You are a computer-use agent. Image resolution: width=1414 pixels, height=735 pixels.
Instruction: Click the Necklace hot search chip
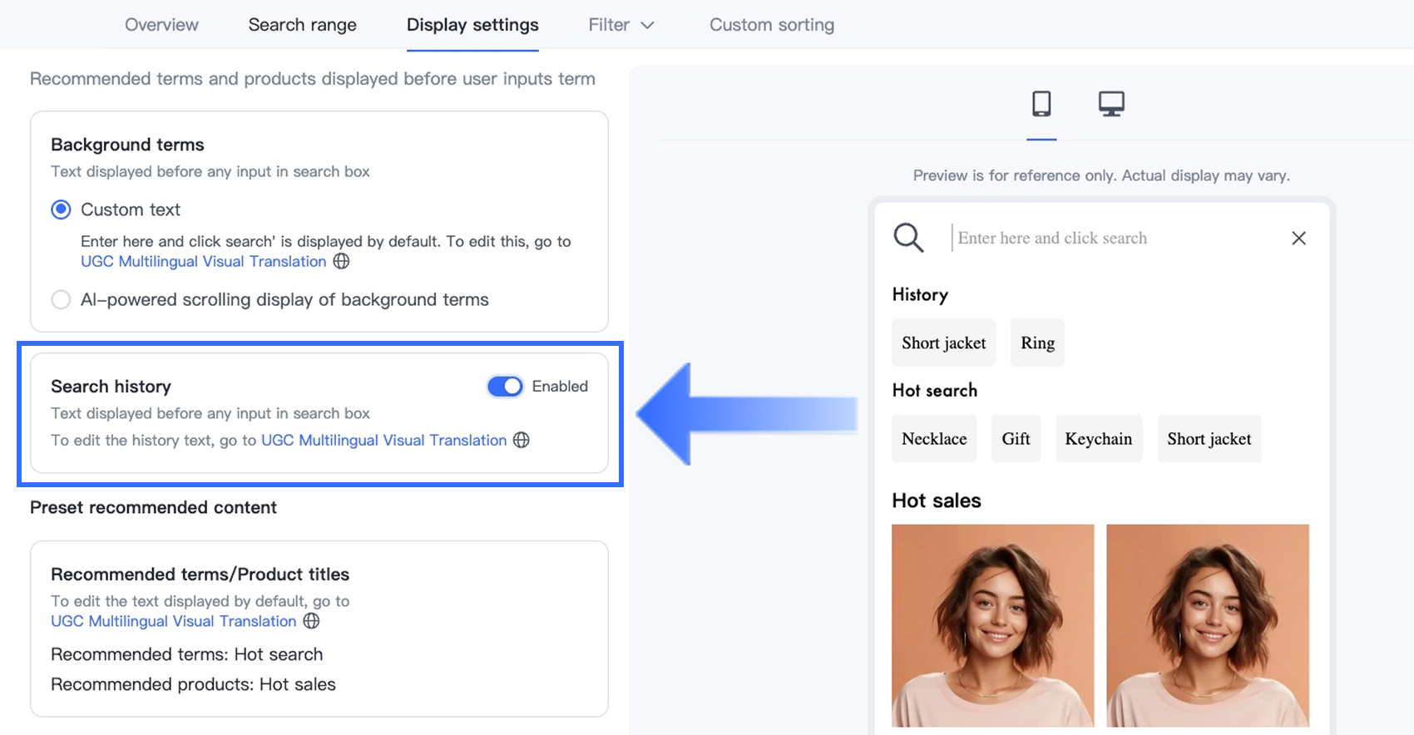click(x=934, y=439)
